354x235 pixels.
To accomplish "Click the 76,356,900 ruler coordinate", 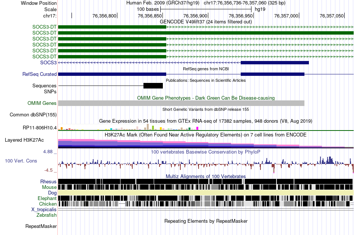I will (195, 16).
